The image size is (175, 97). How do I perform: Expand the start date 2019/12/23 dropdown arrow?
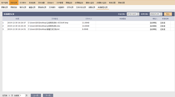138,14
